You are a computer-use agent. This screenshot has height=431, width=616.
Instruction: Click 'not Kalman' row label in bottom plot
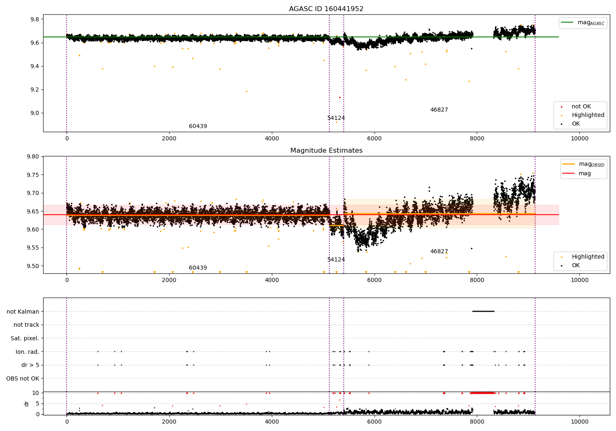click(23, 312)
